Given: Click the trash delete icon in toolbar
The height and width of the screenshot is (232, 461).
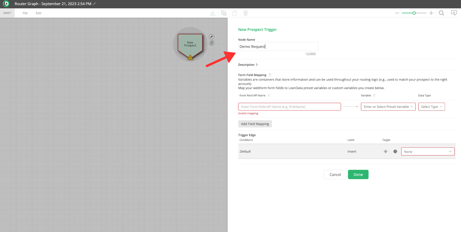Looking at the screenshot, I should tap(245, 13).
